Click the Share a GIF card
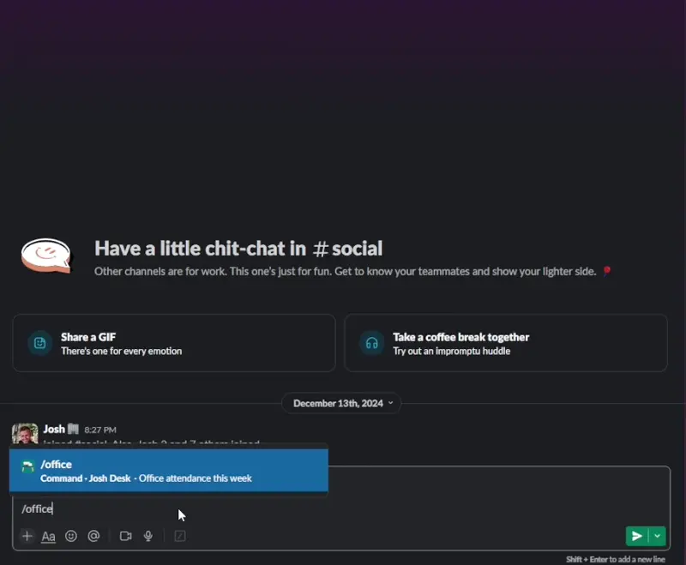Screen dimensions: 686x565 click(173, 343)
